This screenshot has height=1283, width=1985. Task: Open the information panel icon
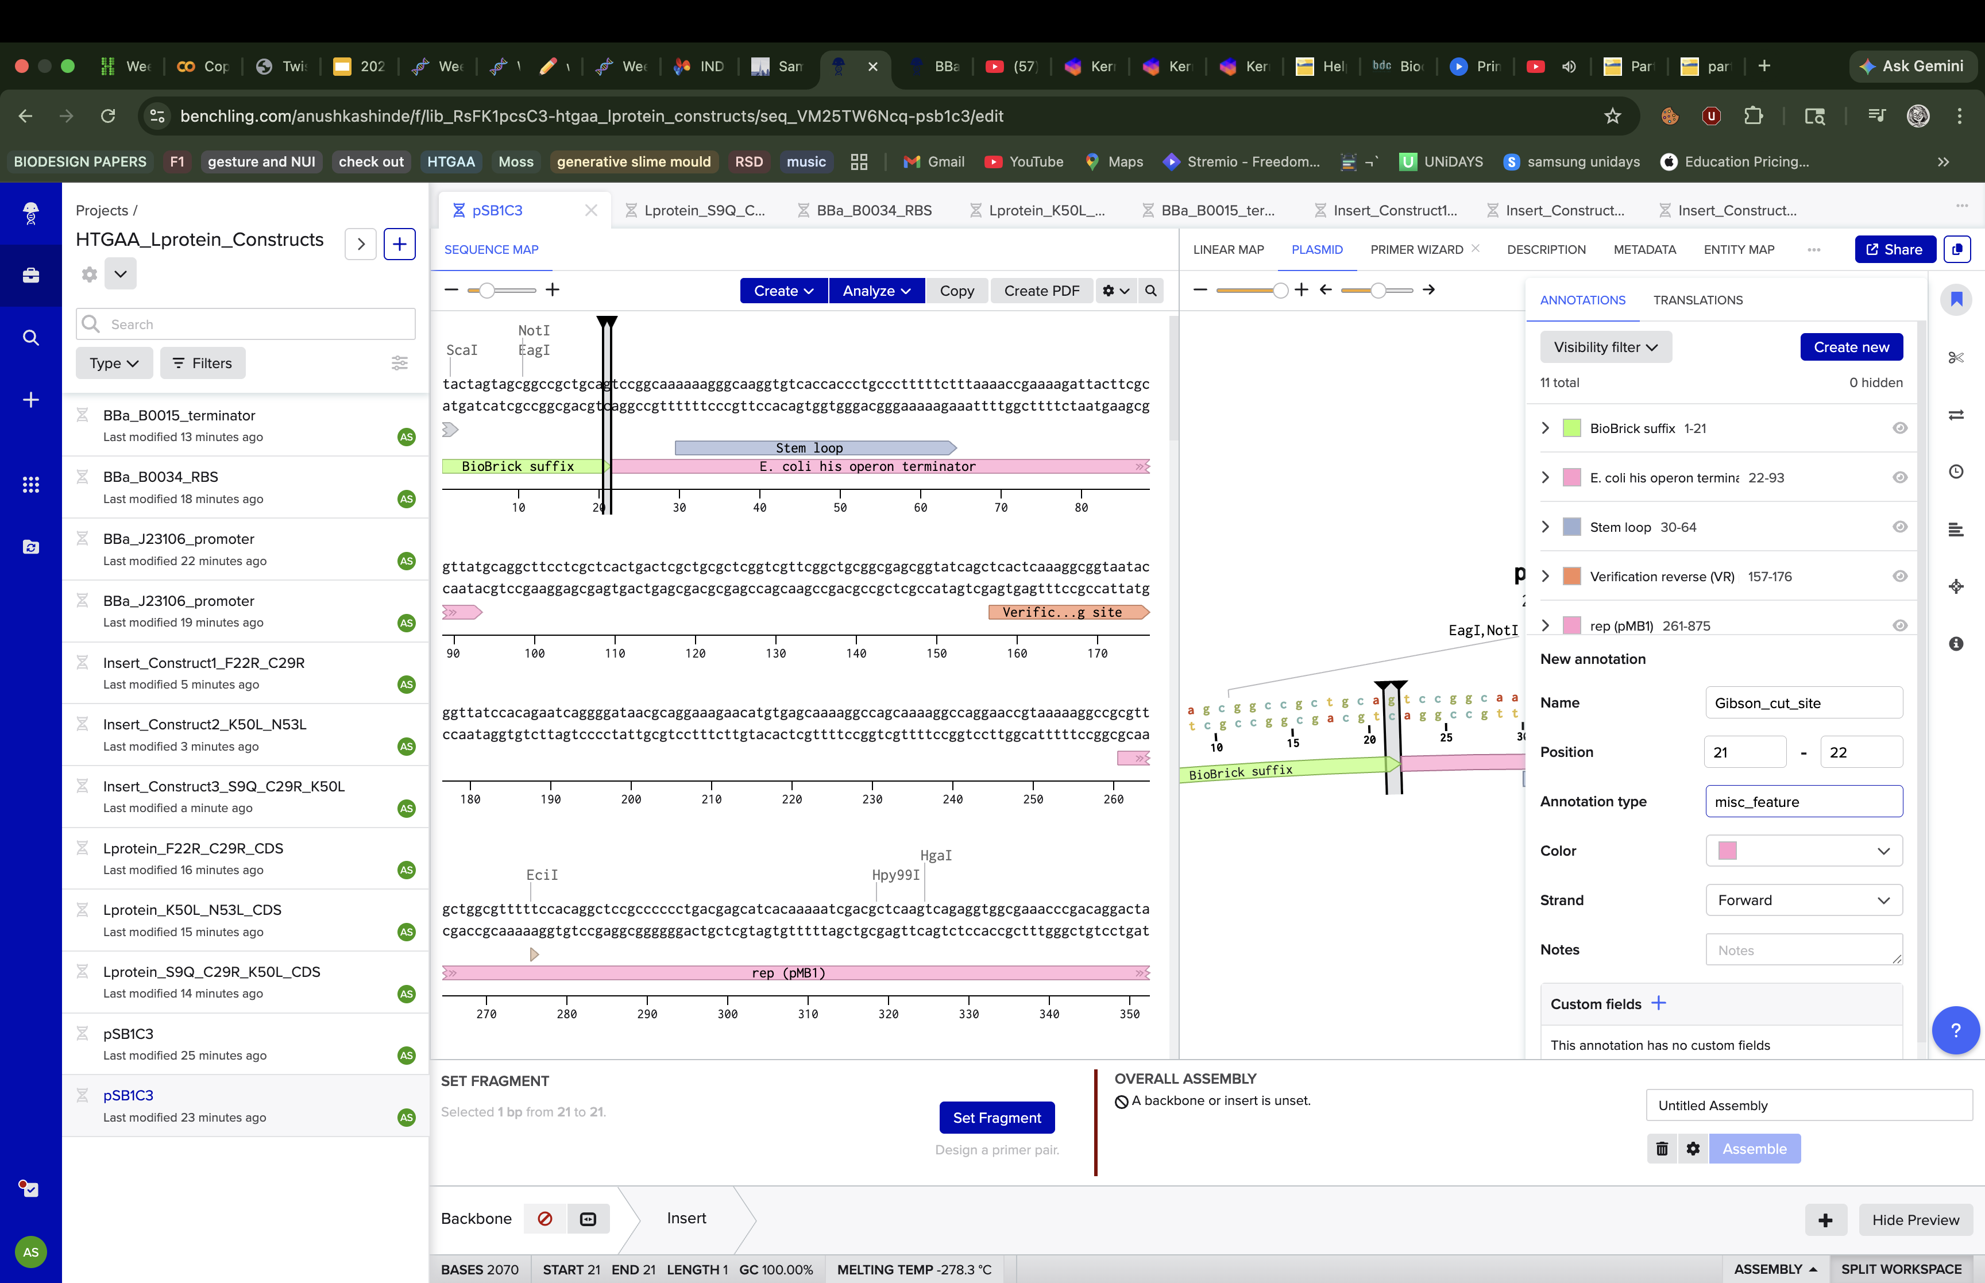pyautogui.click(x=1956, y=643)
